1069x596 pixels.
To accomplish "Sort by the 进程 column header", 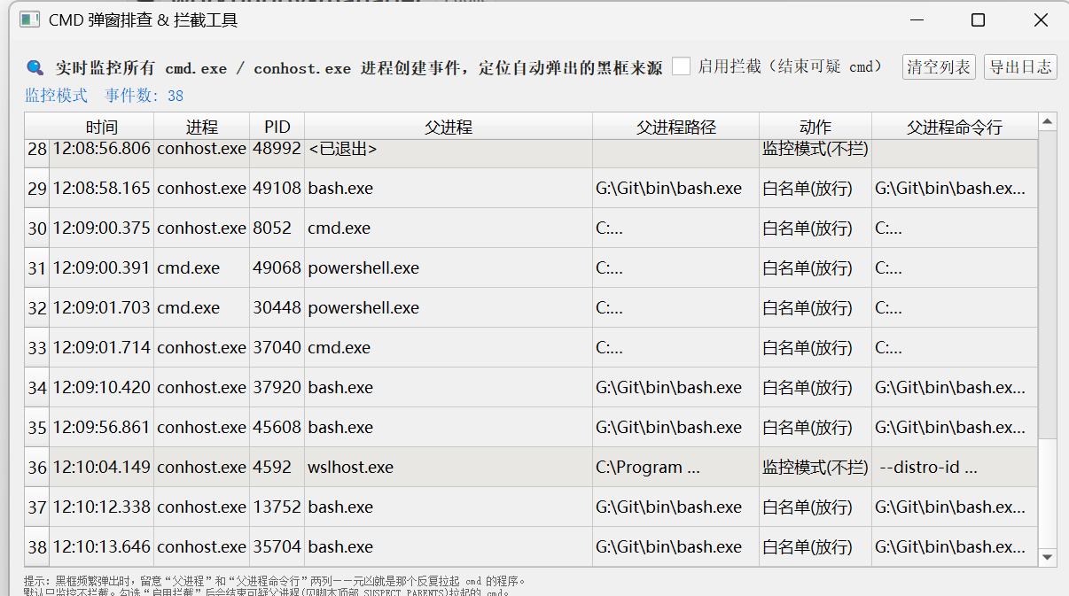I will pos(202,127).
